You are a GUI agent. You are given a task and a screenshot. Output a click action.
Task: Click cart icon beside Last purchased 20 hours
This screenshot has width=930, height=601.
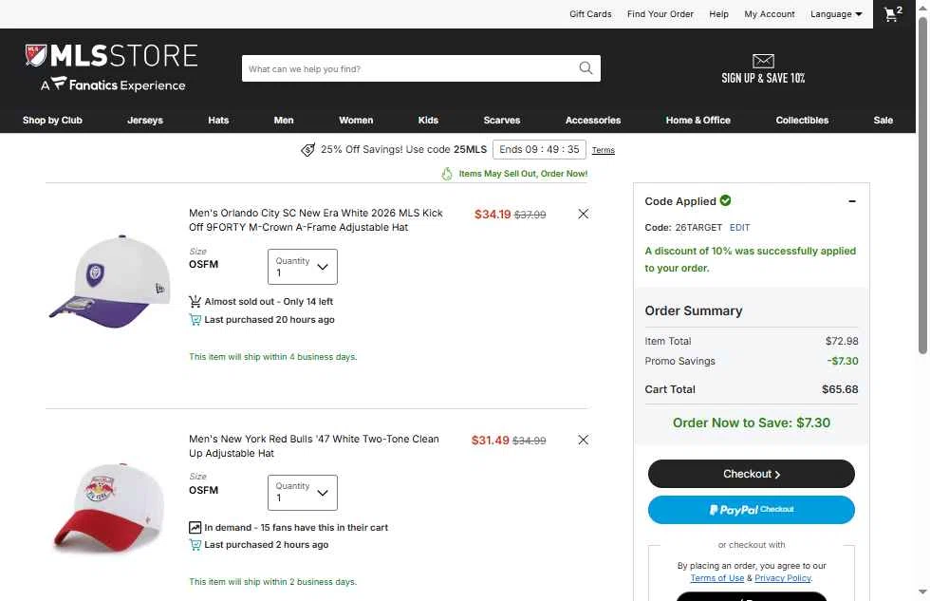pos(195,320)
